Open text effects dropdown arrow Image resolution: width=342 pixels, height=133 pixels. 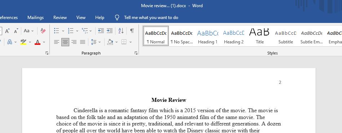coord(16,42)
